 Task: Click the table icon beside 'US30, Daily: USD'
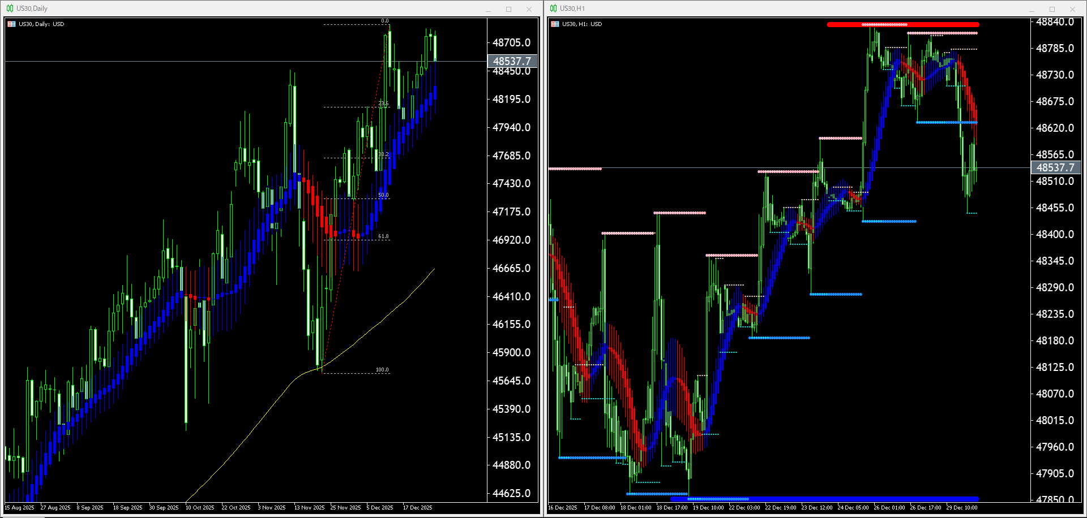point(11,24)
